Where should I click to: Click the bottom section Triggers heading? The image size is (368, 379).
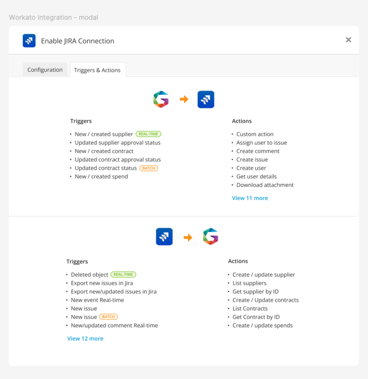[77, 261]
